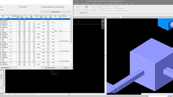Click the 1:50 view scale
Image resolution: width=173 pixels, height=97 pixels.
pyautogui.click(x=9, y=94)
